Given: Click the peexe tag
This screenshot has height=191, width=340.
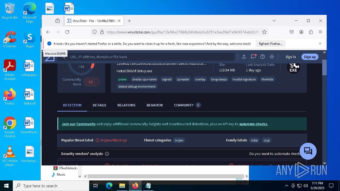Looking at the screenshot, I should tap(122, 79).
